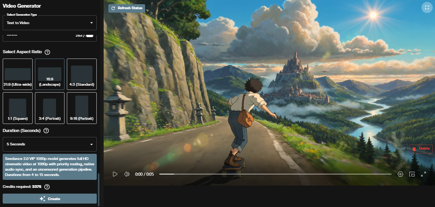Screen dimensions: 435x207
Task: Open help icon beside Select Aspect Ratio
Action: point(48,52)
